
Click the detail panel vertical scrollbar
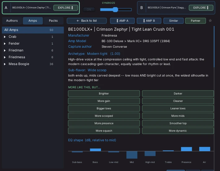click(x=214, y=46)
